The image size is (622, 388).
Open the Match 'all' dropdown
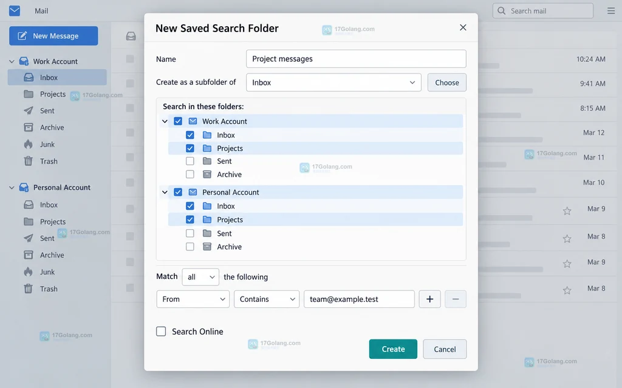[x=200, y=276]
